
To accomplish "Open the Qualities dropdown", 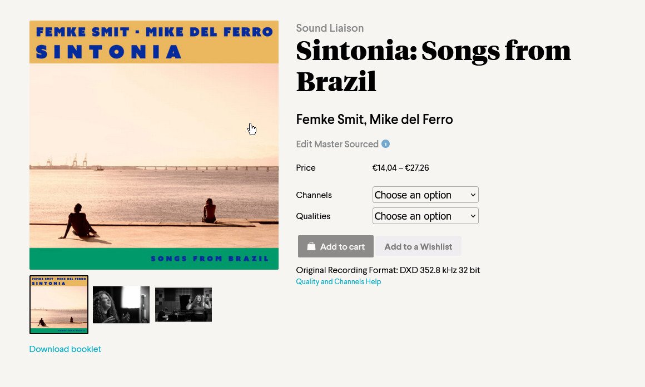I will [425, 216].
